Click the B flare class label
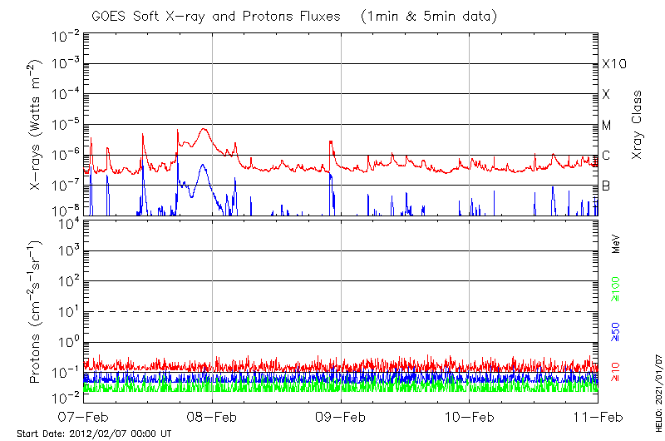Viewport: 665px width, 441px height. 606,186
